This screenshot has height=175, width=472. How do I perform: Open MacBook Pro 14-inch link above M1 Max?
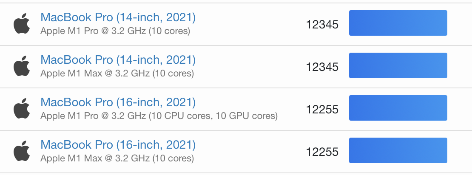[118, 60]
